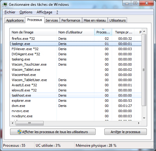Click Arrêter le processus button

tap(125, 132)
